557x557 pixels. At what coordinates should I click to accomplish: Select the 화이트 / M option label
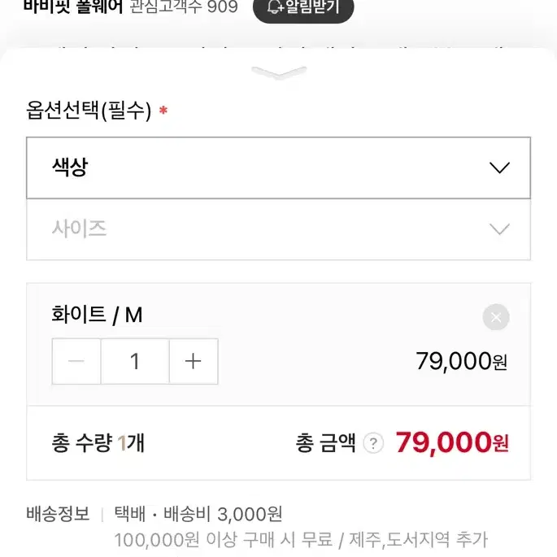[x=97, y=315]
